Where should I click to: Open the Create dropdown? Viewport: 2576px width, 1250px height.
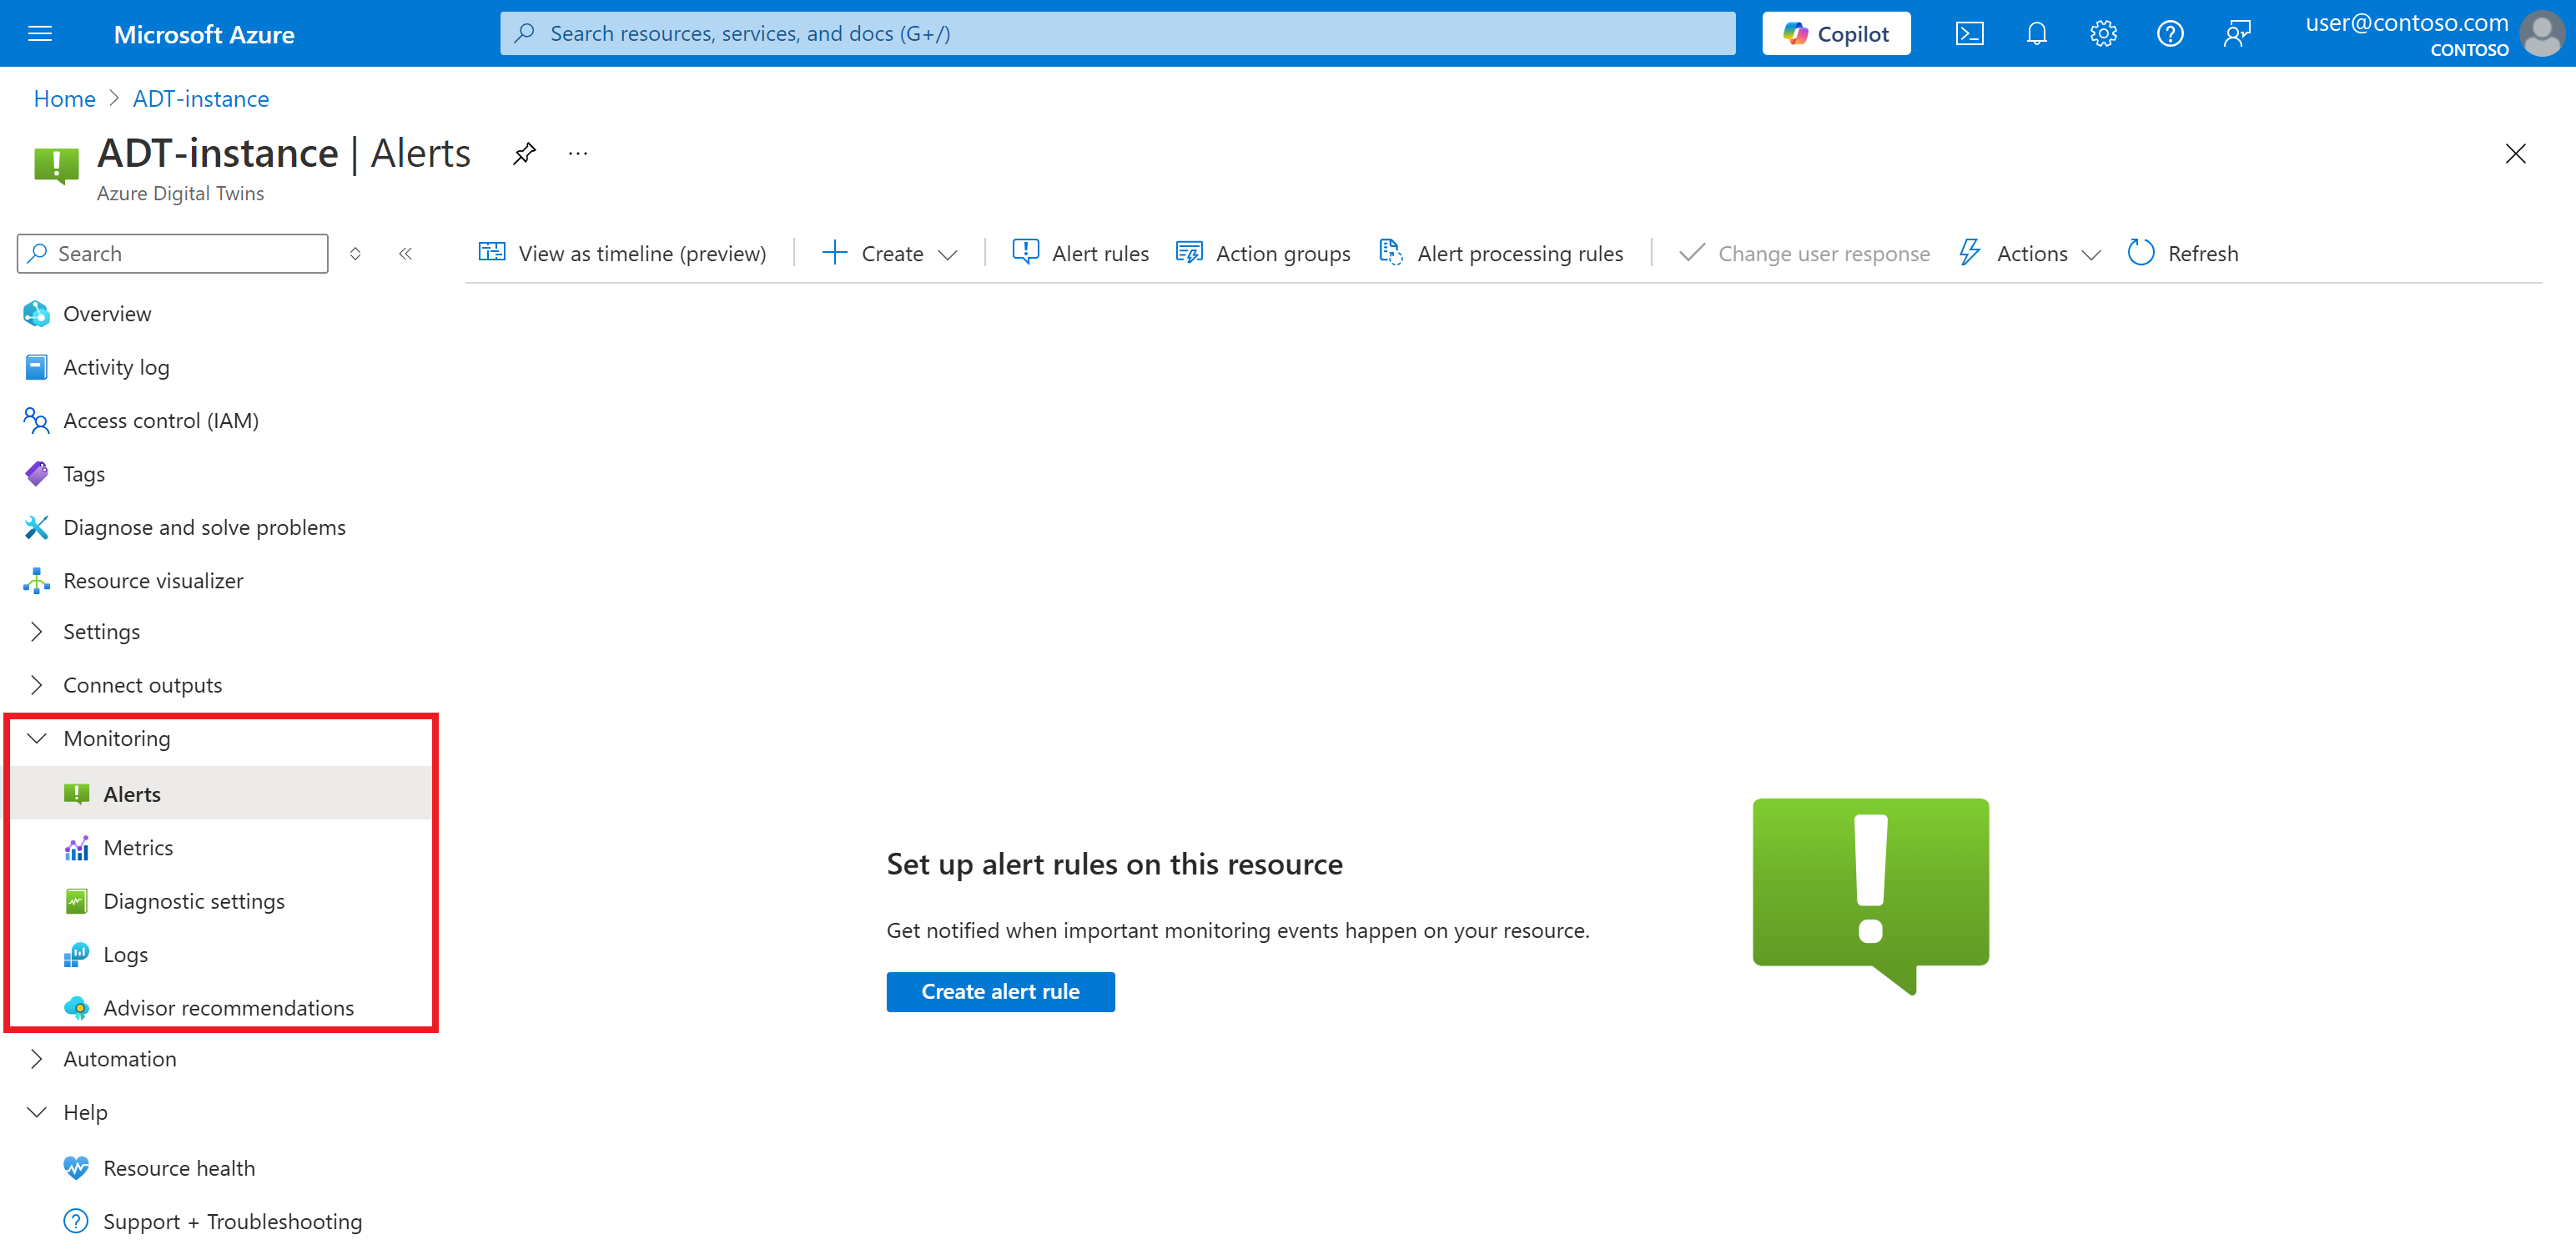(x=889, y=254)
